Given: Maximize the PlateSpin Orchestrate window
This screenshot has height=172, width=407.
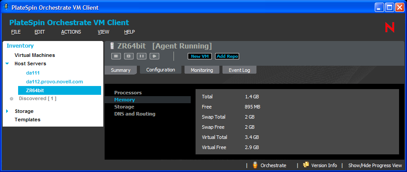Looking at the screenshot, I should [x=389, y=7].
